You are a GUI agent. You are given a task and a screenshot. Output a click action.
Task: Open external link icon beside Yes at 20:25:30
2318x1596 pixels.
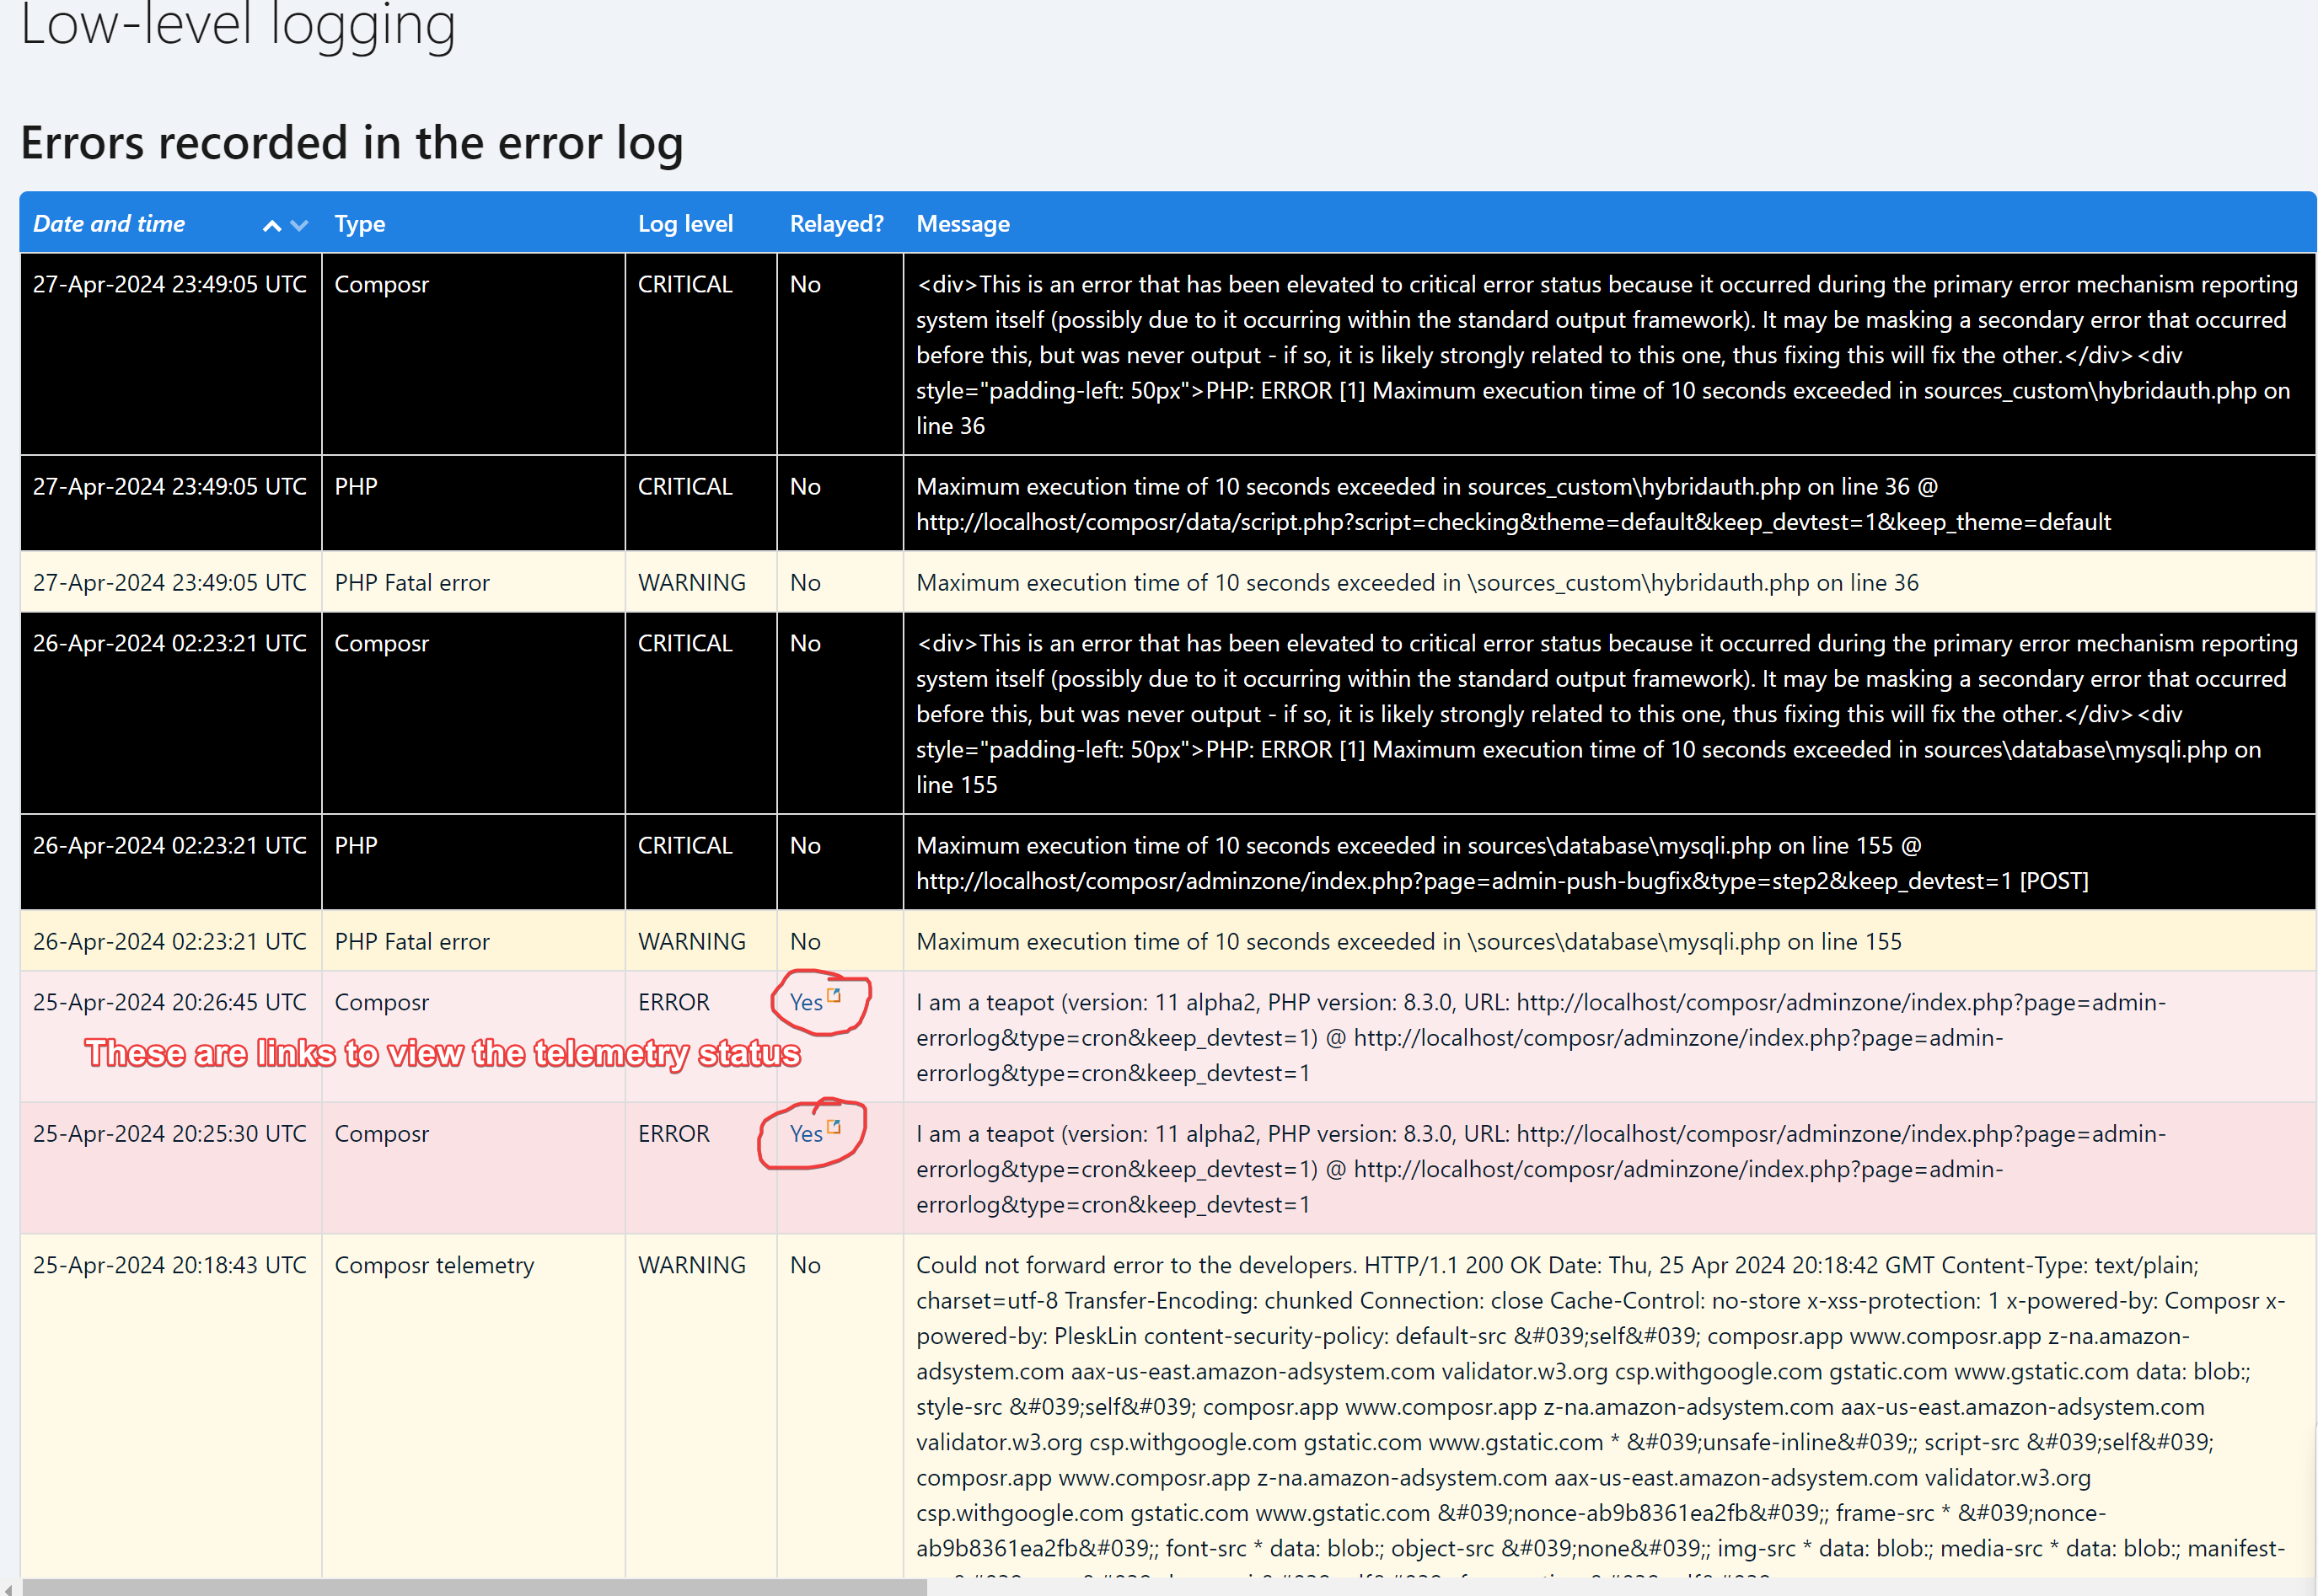[x=834, y=1127]
